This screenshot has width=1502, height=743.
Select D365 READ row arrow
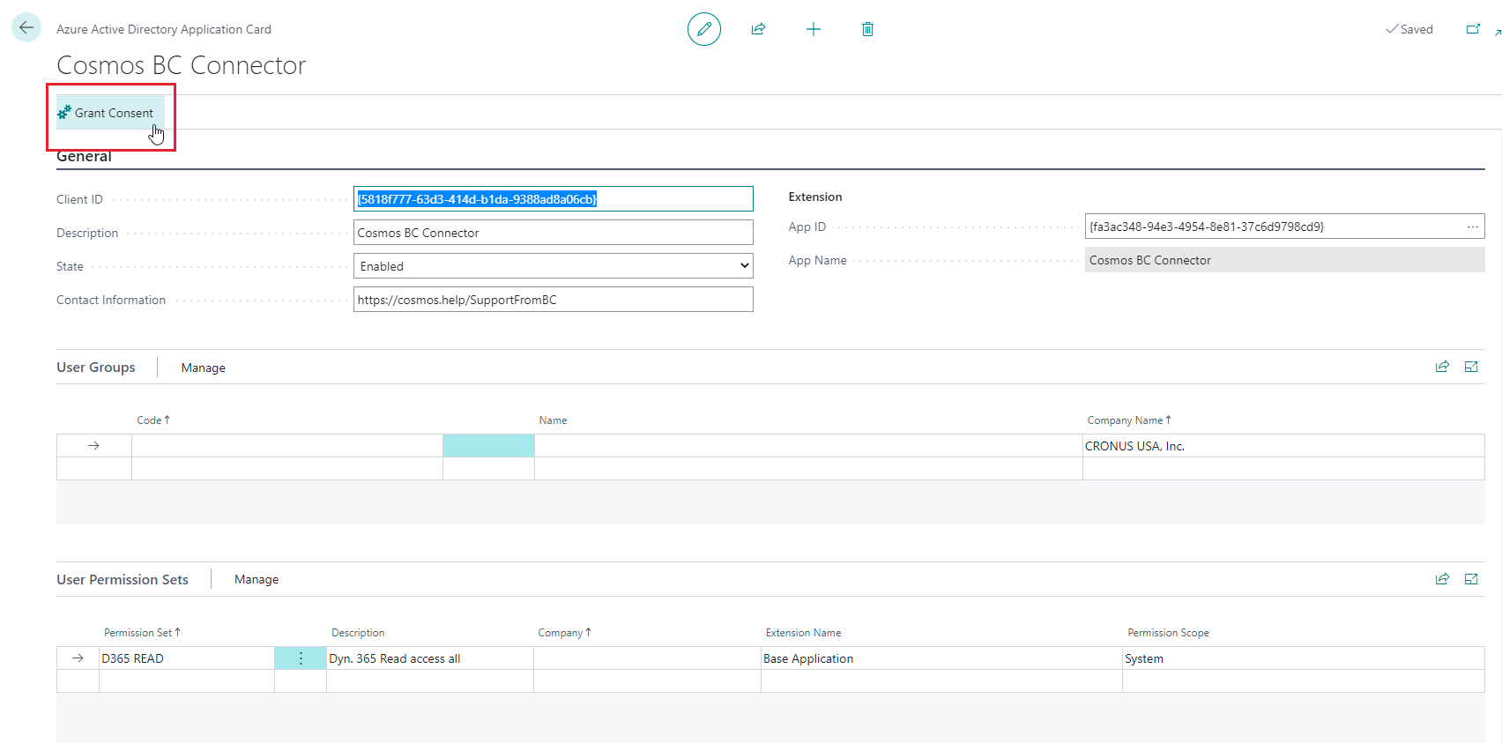pyautogui.click(x=78, y=658)
